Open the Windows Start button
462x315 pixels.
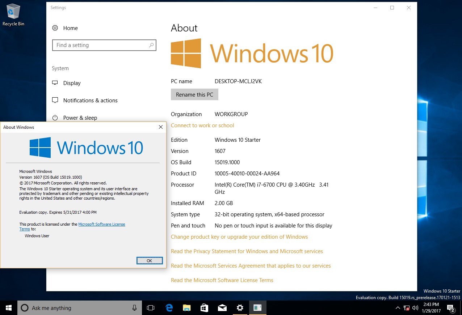pyautogui.click(x=9, y=308)
